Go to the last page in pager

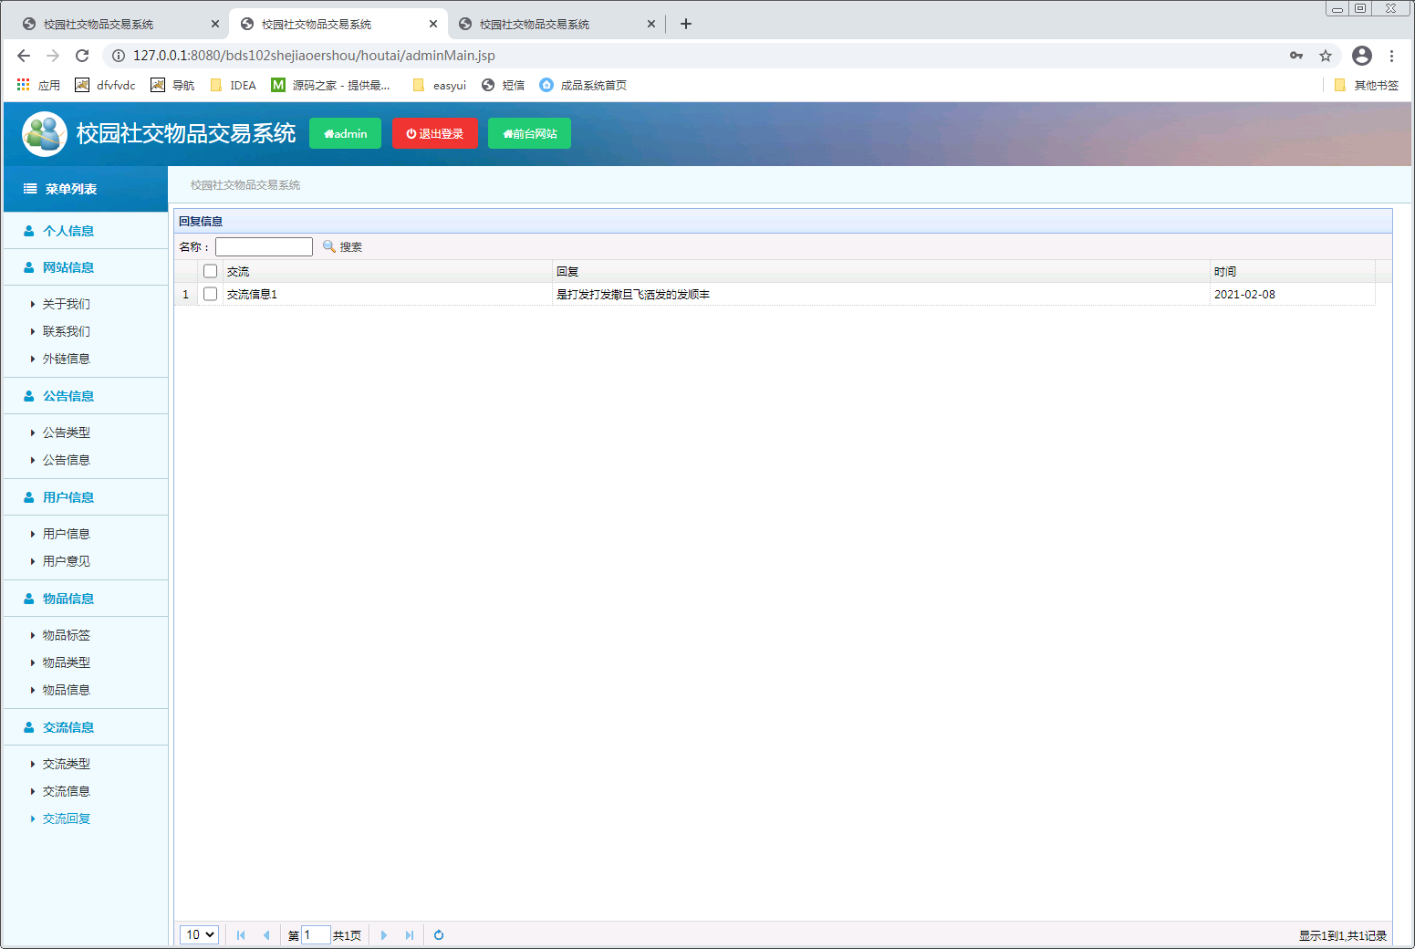(410, 935)
